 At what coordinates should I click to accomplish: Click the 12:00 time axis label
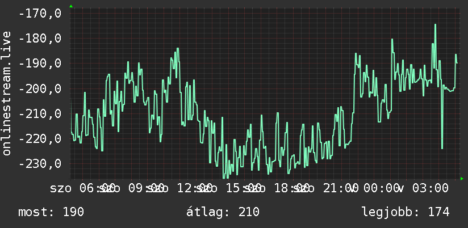tap(195, 188)
